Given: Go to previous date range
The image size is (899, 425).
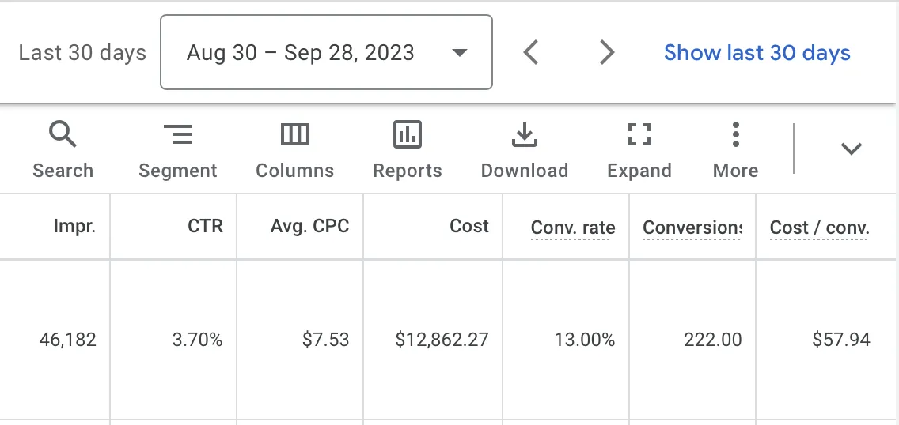Looking at the screenshot, I should [531, 53].
